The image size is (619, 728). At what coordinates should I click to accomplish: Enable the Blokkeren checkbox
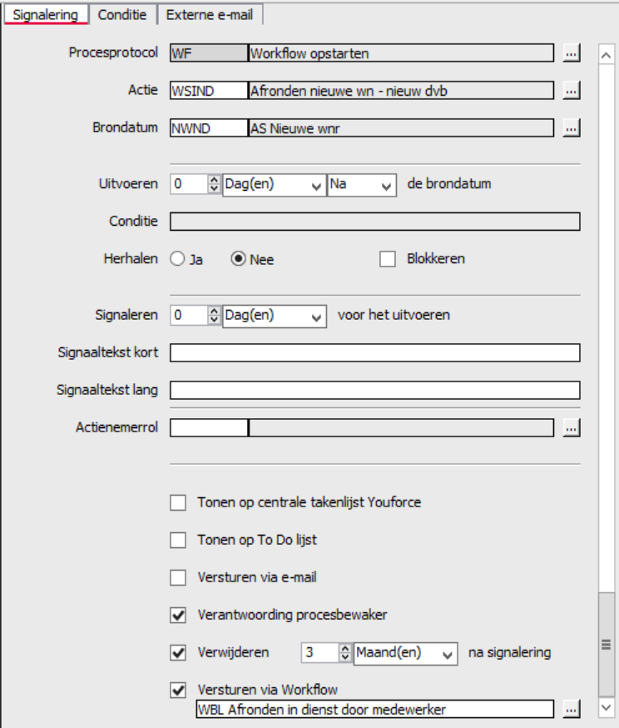pos(388,258)
